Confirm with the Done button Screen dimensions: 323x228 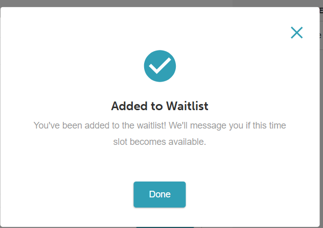[159, 194]
